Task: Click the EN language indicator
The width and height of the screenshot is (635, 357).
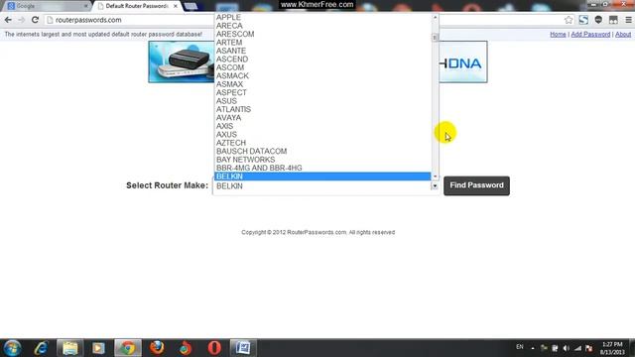Action: pos(520,347)
